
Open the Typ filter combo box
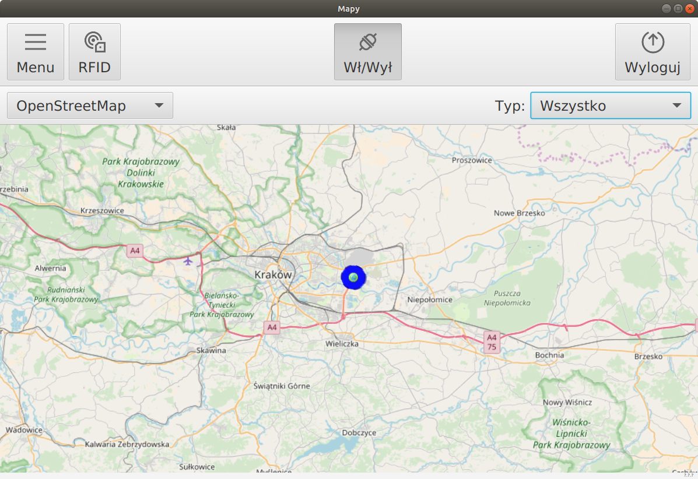click(x=610, y=105)
